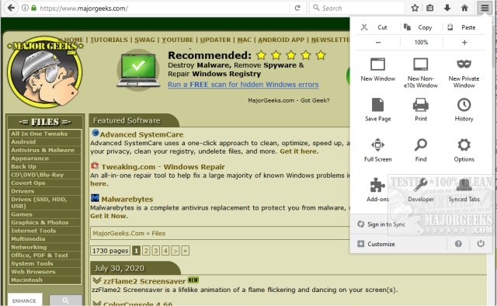Viewport: 497px width, 306px height.
Task: Open YOUTUBE in site navigation
Action: pos(178,40)
